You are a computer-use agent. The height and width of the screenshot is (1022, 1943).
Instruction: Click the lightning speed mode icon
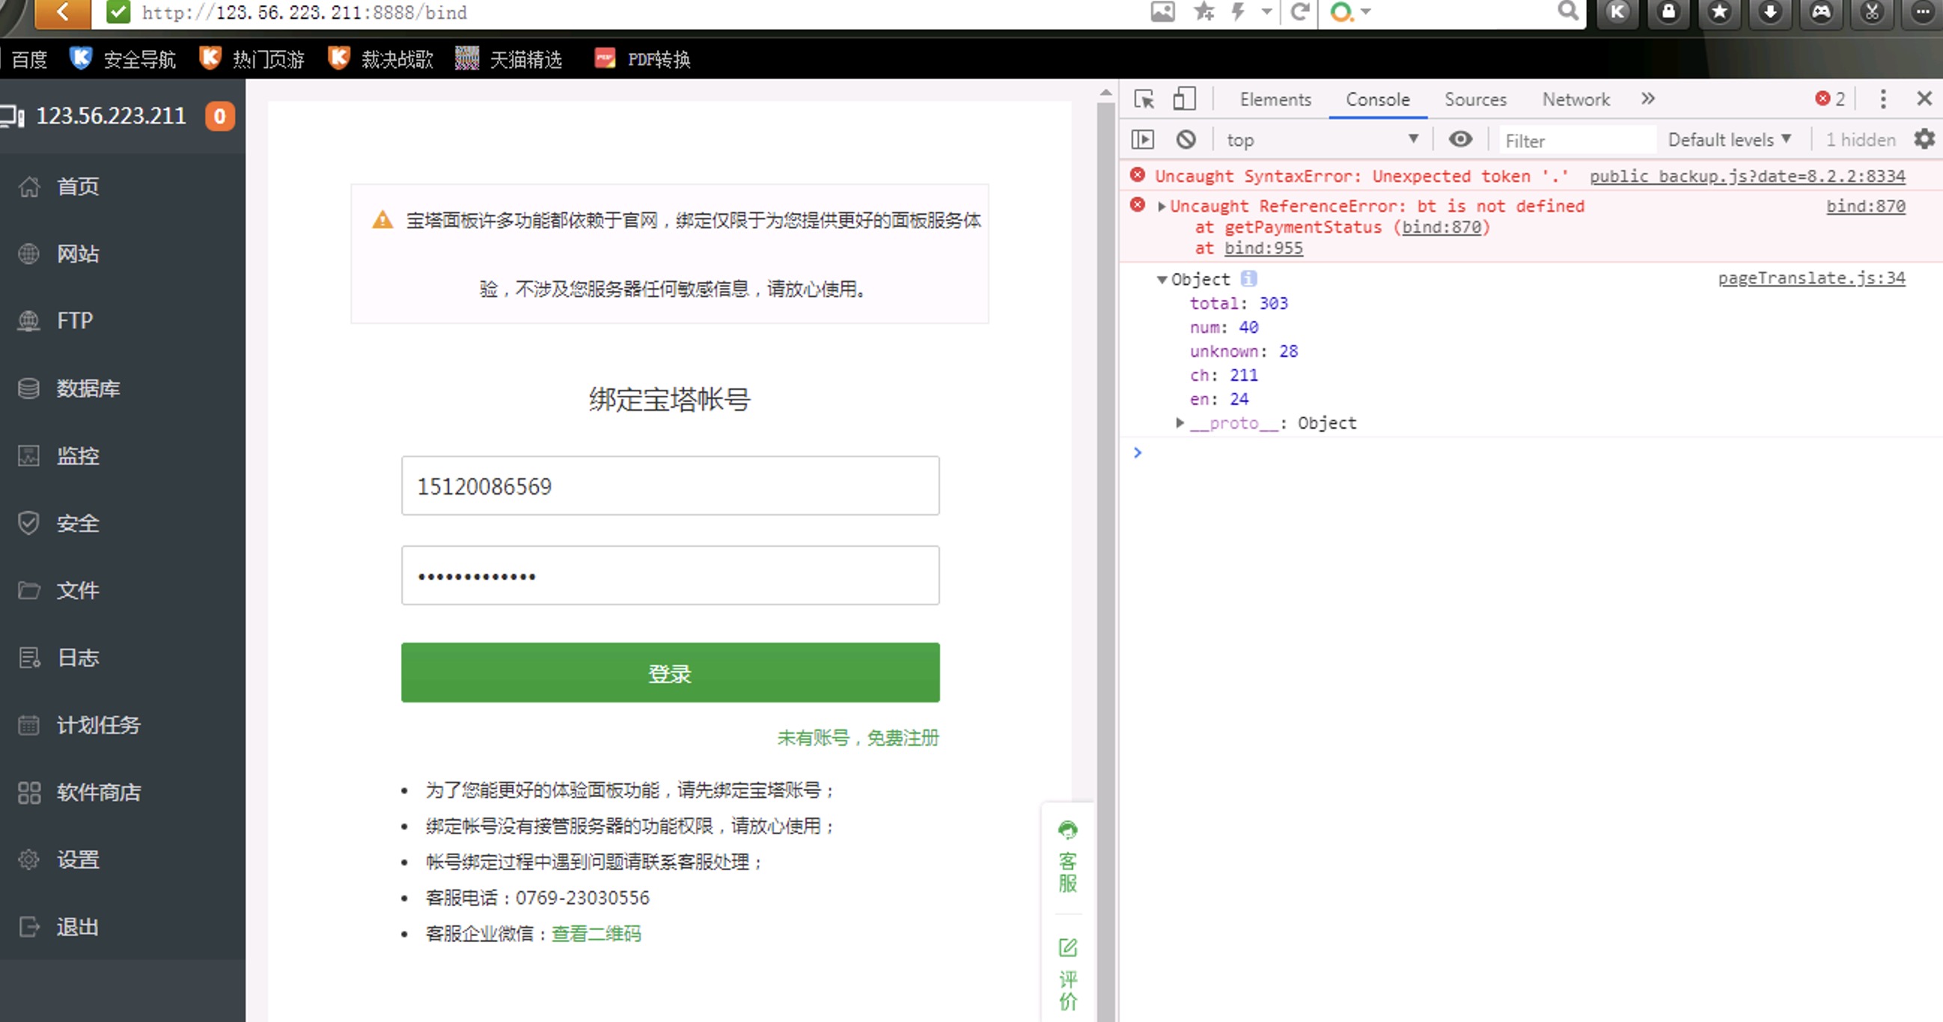pos(1238,12)
